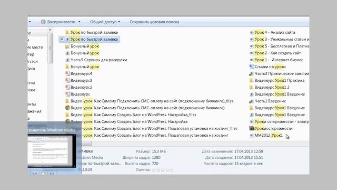Click folder icon of Видеокурс Урок1 Введение folder

pos(251,108)
